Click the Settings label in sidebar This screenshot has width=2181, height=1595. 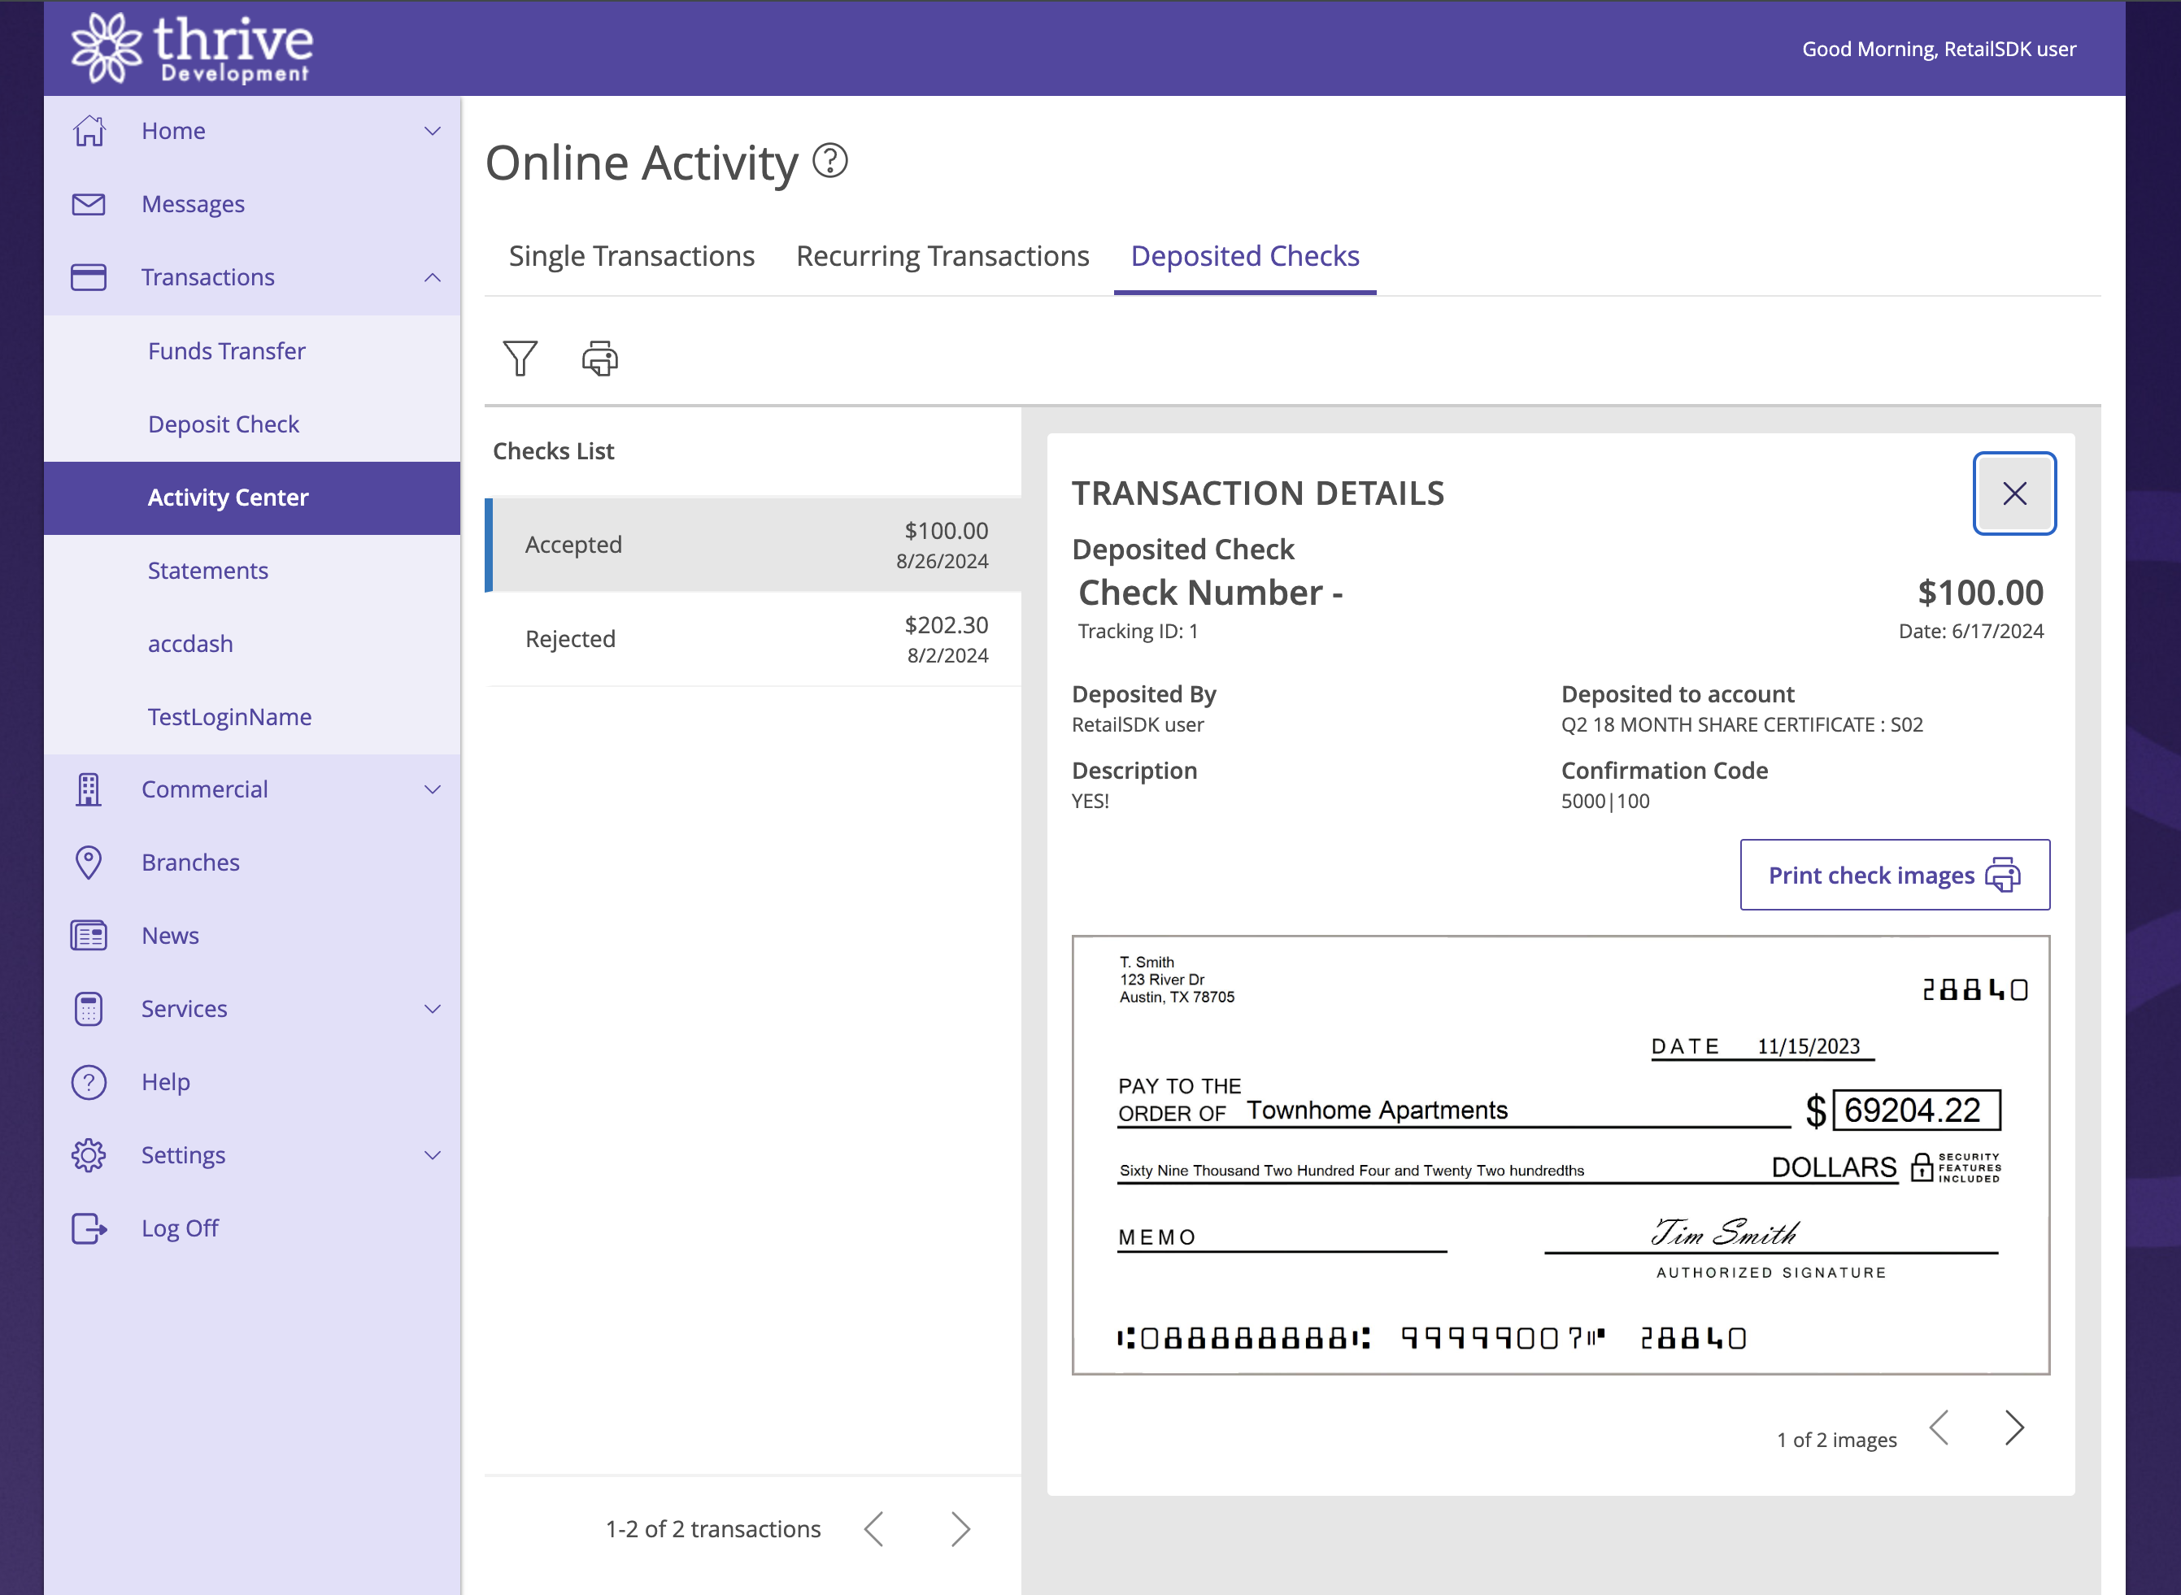point(182,1154)
